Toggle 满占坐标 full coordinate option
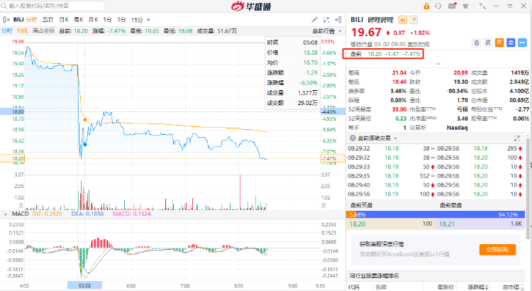The image size is (532, 291). pos(43,31)
